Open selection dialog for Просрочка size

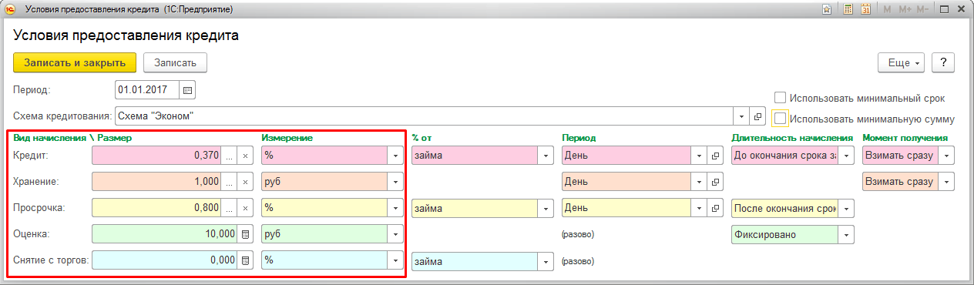point(229,208)
